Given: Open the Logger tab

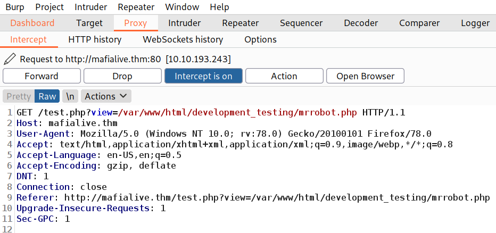Looking at the screenshot, I should [475, 23].
